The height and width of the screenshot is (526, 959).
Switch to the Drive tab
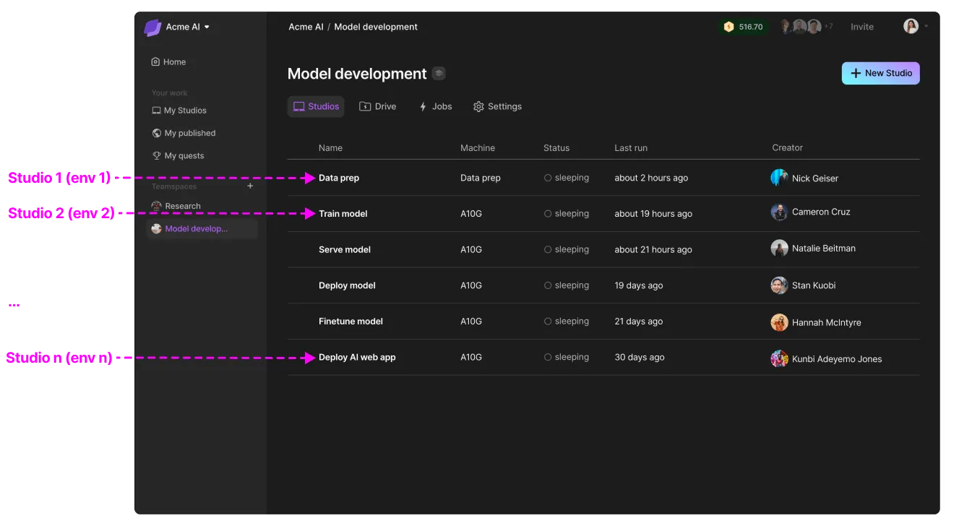point(378,106)
